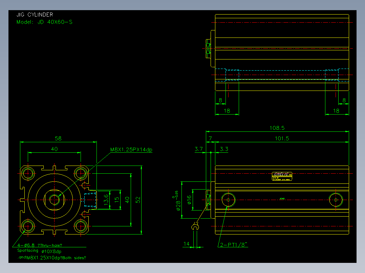This screenshot has width=365, height=273.
Task: Click the wrench symbol below the rod
Action: click(x=195, y=226)
